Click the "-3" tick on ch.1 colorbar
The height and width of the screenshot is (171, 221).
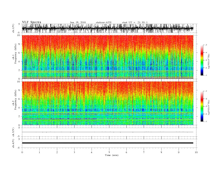click(206, 45)
